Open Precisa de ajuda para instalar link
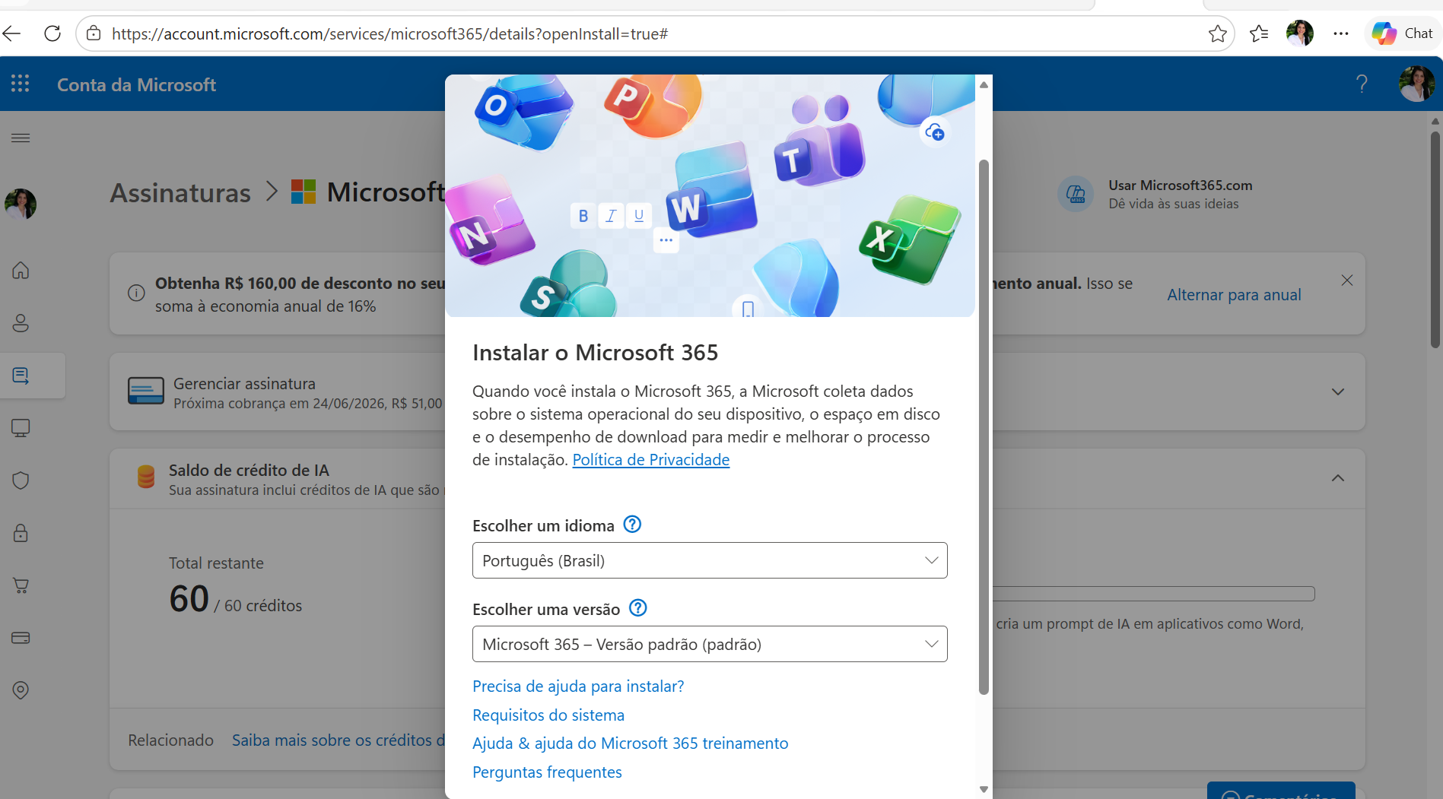Viewport: 1443px width, 799px height. tap(578, 686)
